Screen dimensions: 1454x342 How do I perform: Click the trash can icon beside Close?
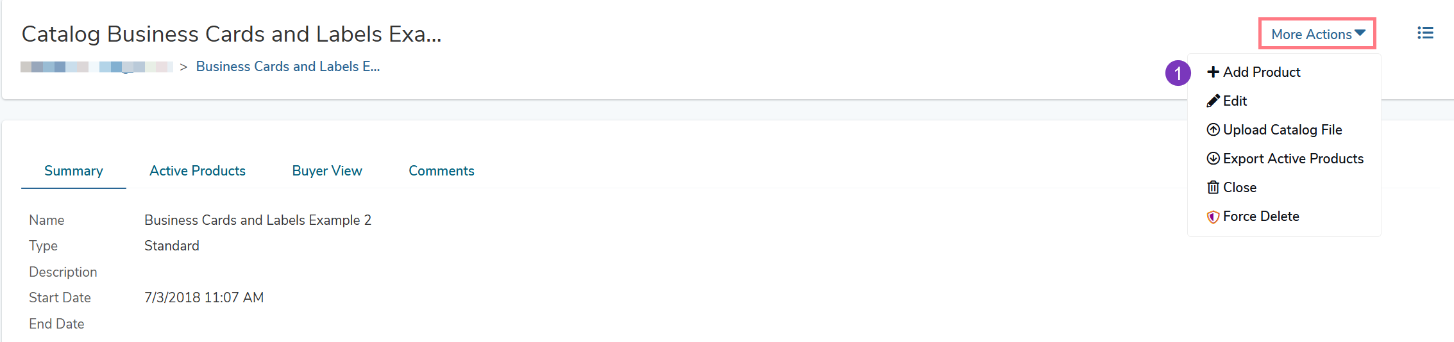pyautogui.click(x=1213, y=188)
